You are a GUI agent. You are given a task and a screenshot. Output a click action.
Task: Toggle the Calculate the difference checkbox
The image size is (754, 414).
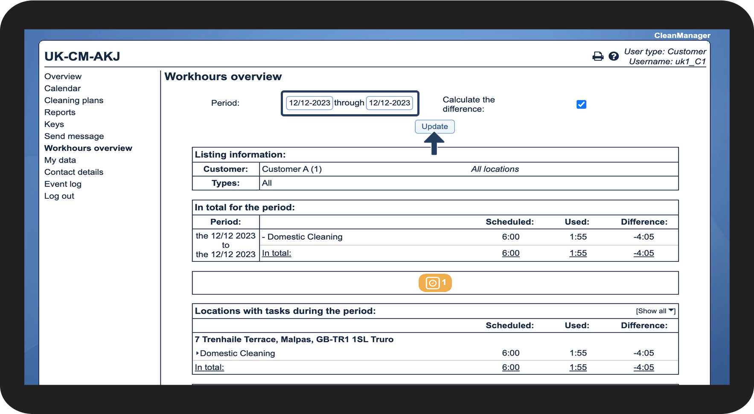tap(581, 104)
